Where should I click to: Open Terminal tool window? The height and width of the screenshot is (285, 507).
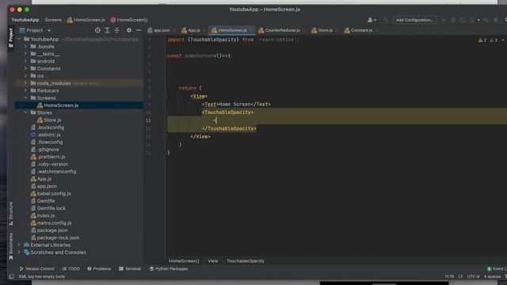(x=130, y=269)
